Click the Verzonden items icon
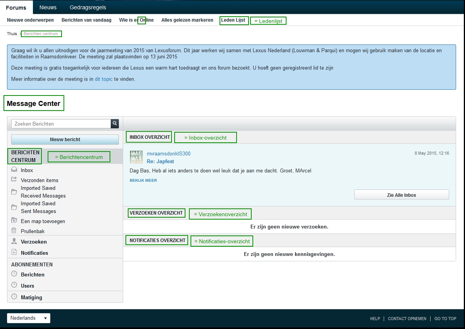This screenshot has width=465, height=329. (14, 180)
